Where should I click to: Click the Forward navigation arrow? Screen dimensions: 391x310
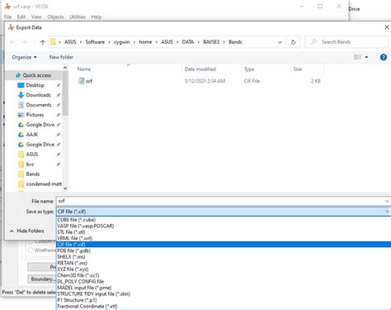click(25, 42)
